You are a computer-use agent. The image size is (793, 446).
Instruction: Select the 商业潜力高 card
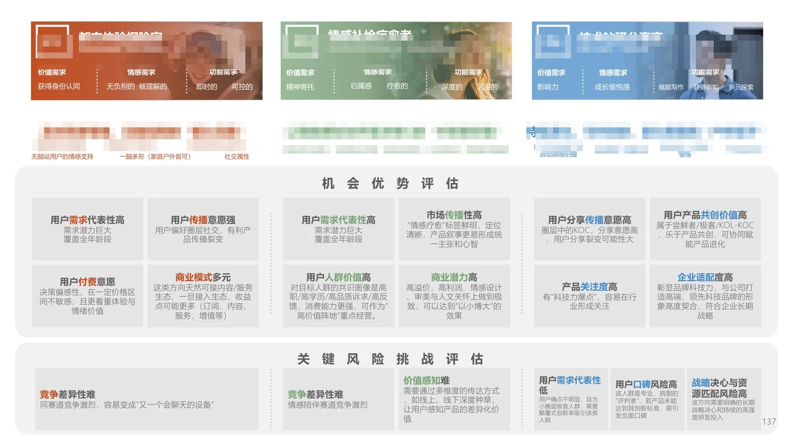pos(454,296)
